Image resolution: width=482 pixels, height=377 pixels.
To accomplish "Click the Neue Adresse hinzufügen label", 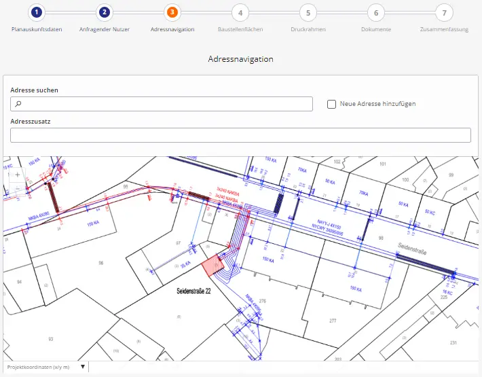I will pyautogui.click(x=377, y=104).
